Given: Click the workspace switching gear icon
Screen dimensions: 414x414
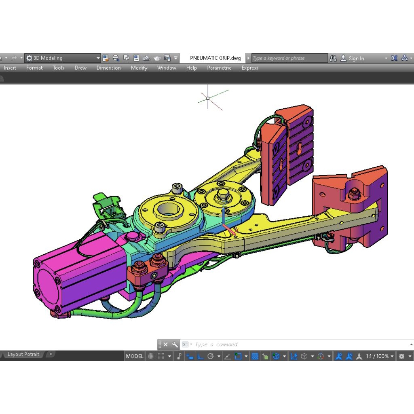Looking at the screenshot, I should pyautogui.click(x=401, y=356).
